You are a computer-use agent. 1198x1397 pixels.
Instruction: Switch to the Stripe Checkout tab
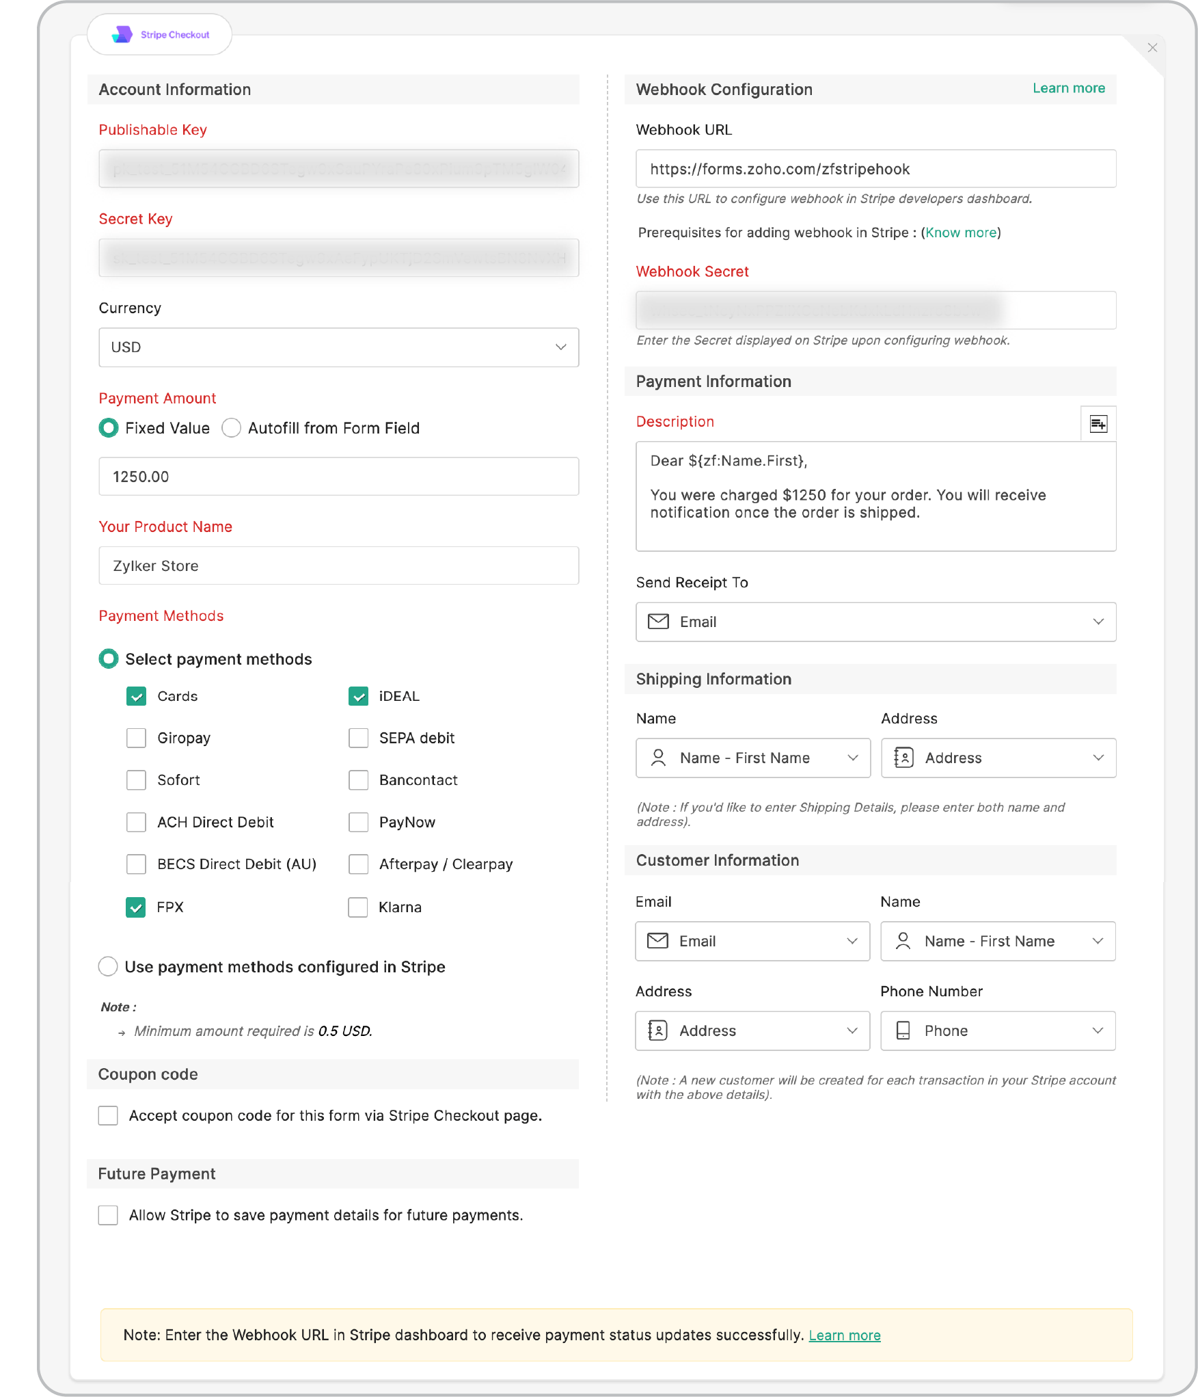[159, 34]
